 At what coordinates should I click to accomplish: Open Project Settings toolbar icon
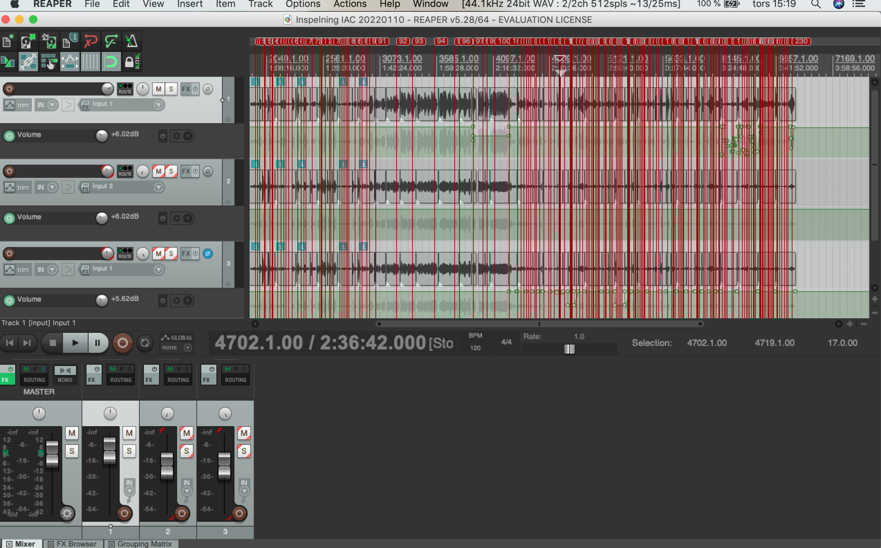[70, 41]
